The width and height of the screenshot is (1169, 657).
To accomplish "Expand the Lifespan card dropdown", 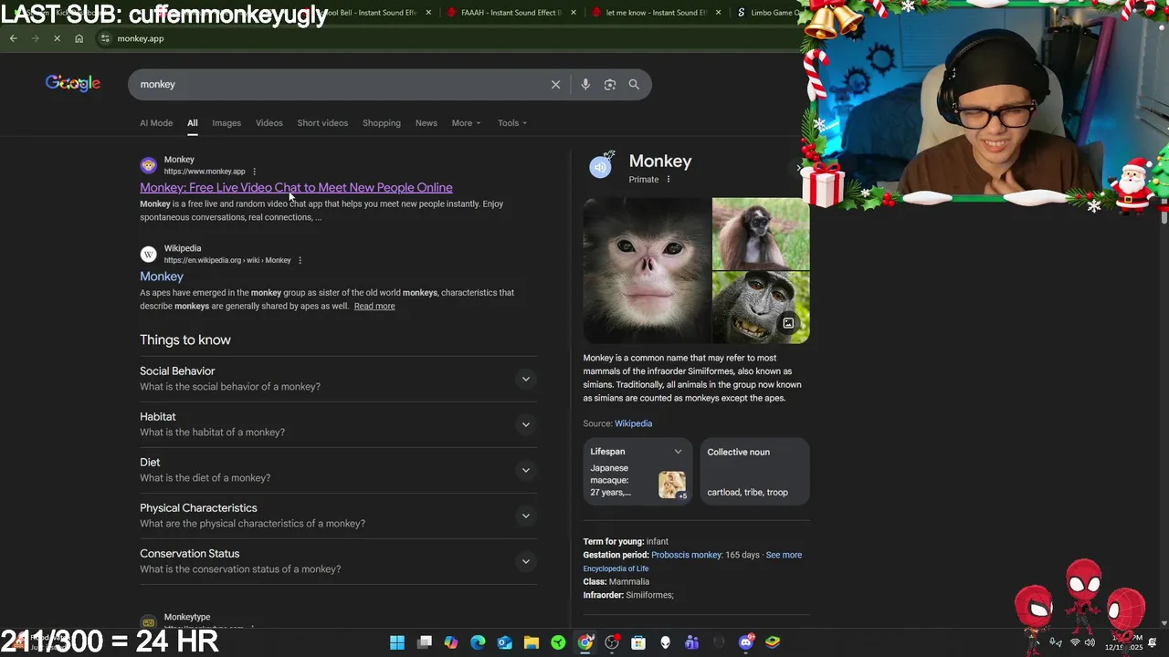I will click(x=678, y=452).
